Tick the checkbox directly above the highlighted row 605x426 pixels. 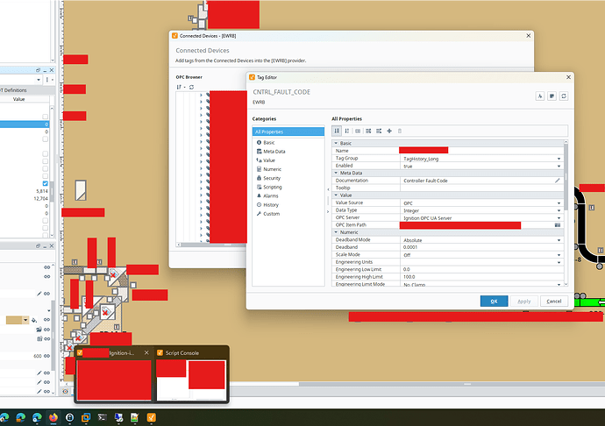point(45,117)
